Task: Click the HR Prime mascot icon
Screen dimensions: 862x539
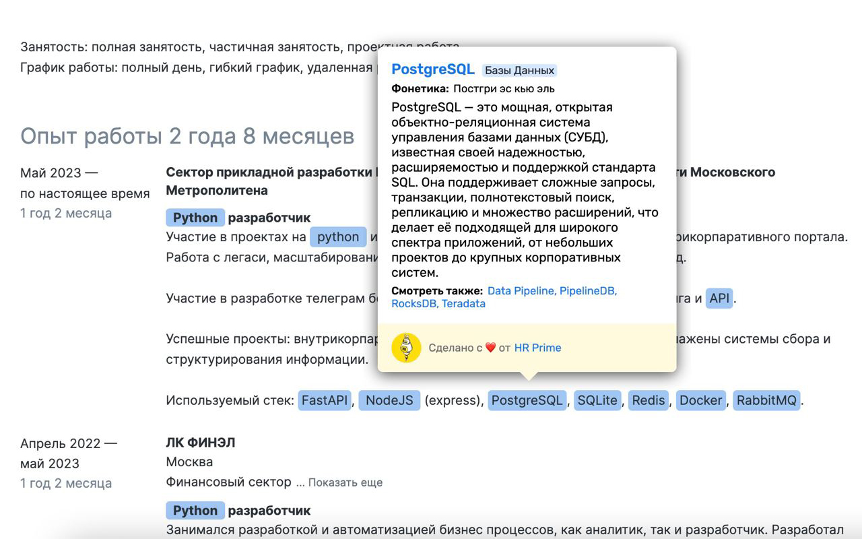Action: click(x=407, y=347)
